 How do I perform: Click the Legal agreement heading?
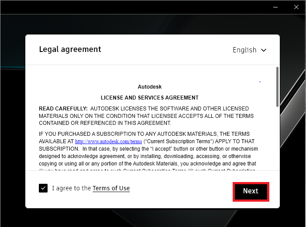click(x=70, y=49)
